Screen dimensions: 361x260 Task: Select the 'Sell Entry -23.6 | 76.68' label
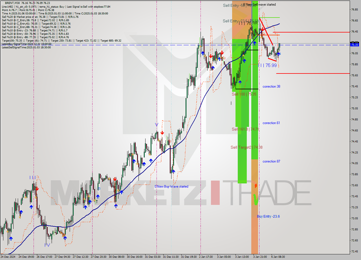click(241, 21)
